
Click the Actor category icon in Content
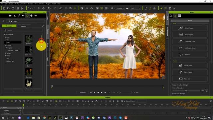[x=15, y=16]
